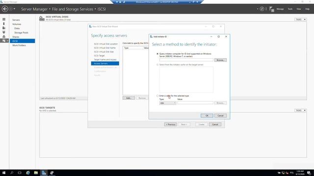This screenshot has height=176, width=314.
Task: Open the Action Center notification icon
Action: coord(309,173)
